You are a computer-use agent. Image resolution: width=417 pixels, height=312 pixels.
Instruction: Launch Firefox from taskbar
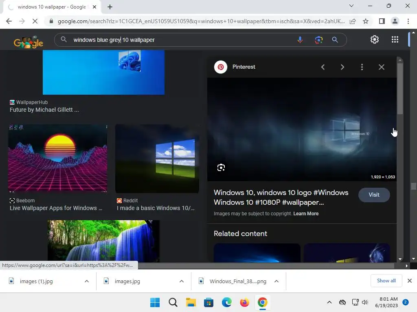(244, 302)
